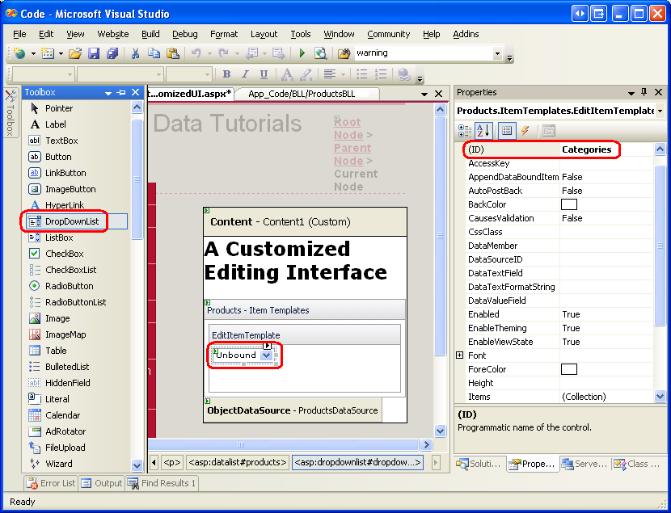Click the asp:datalist#products tag button
This screenshot has height=513, width=671.
tap(237, 462)
